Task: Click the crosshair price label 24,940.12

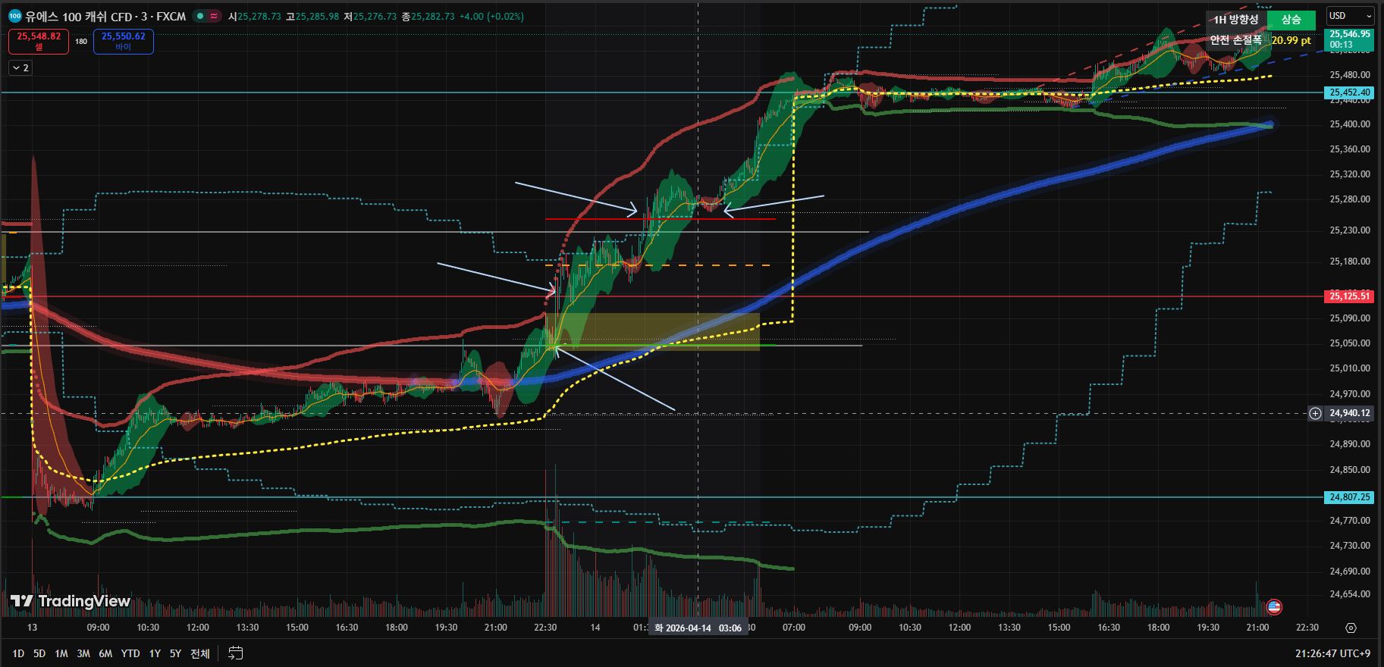Action: pyautogui.click(x=1350, y=413)
